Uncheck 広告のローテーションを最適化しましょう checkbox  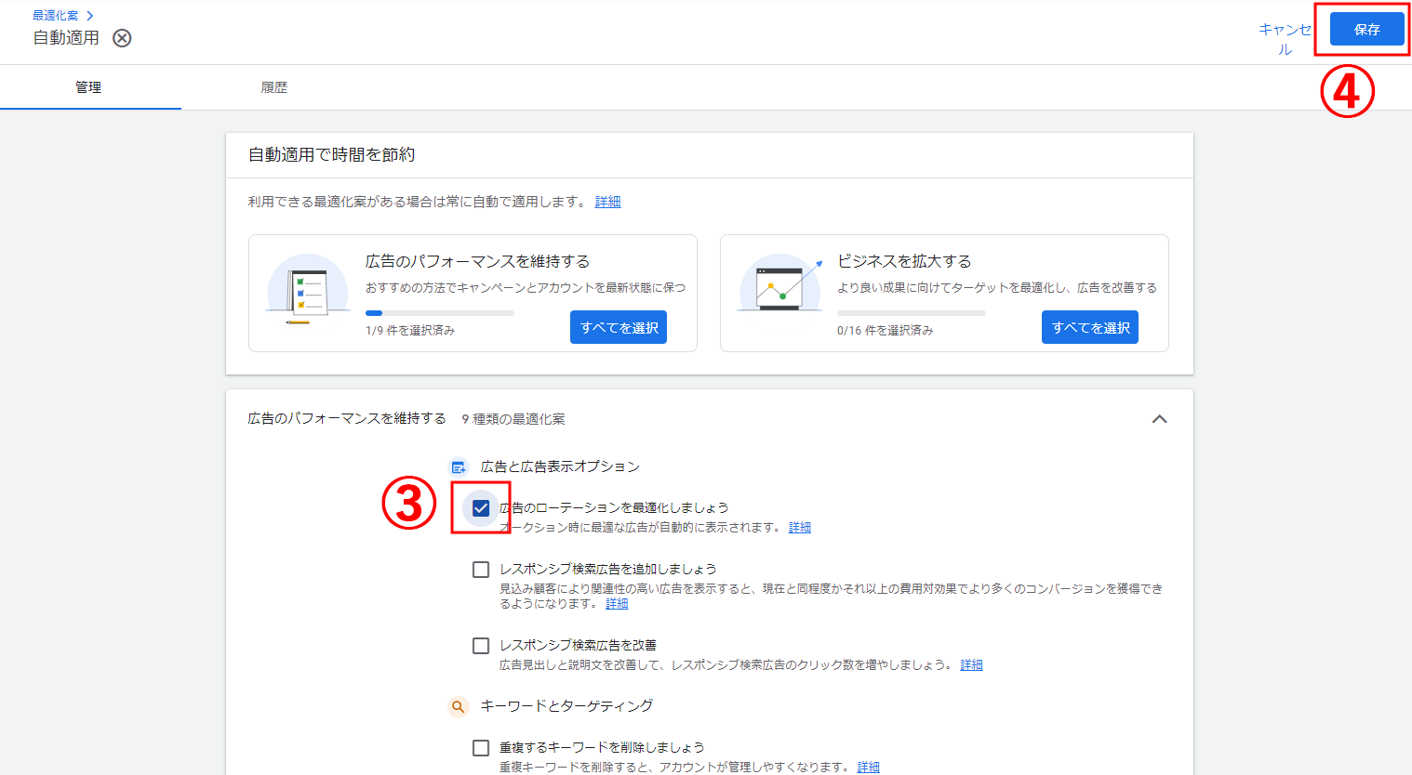coord(481,508)
